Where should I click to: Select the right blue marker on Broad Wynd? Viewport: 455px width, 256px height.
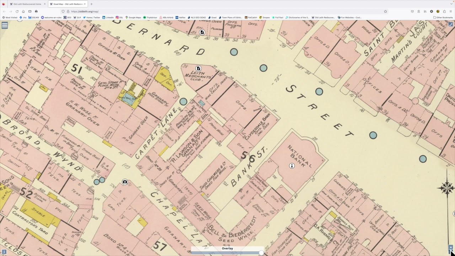[x=102, y=180]
